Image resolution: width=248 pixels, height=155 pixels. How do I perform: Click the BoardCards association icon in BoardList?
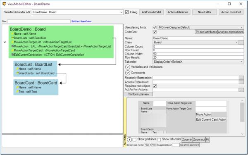click(x=17, y=73)
